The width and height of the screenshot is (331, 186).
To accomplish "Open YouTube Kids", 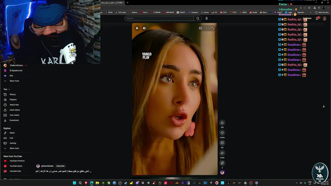I will (x=15, y=171).
